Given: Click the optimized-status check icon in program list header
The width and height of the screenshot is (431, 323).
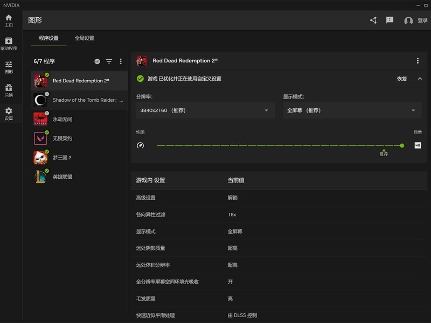Looking at the screenshot, I should click(x=97, y=61).
